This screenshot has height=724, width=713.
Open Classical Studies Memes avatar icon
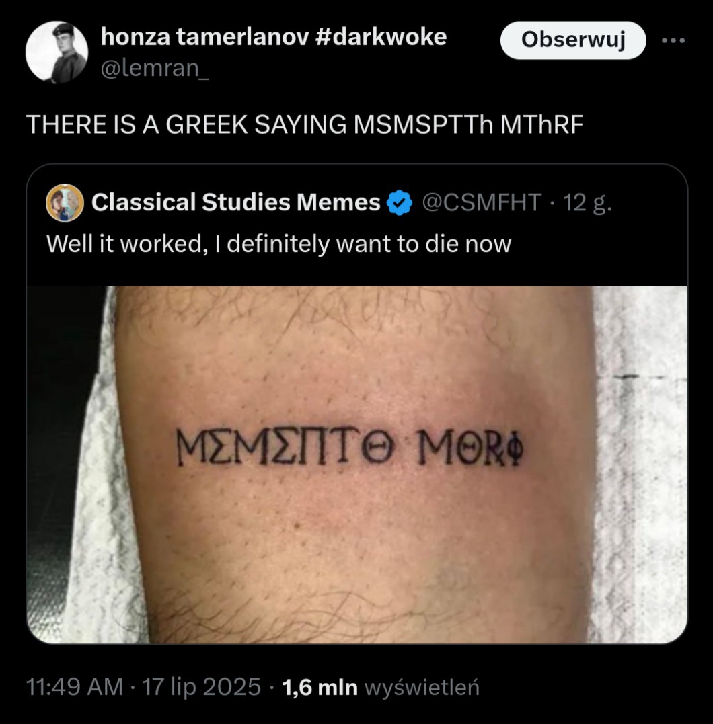(65, 202)
